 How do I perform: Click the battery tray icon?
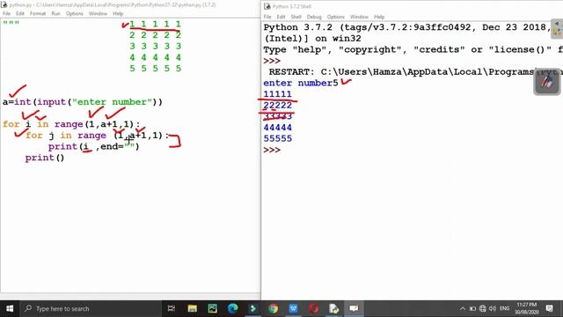tap(472, 308)
